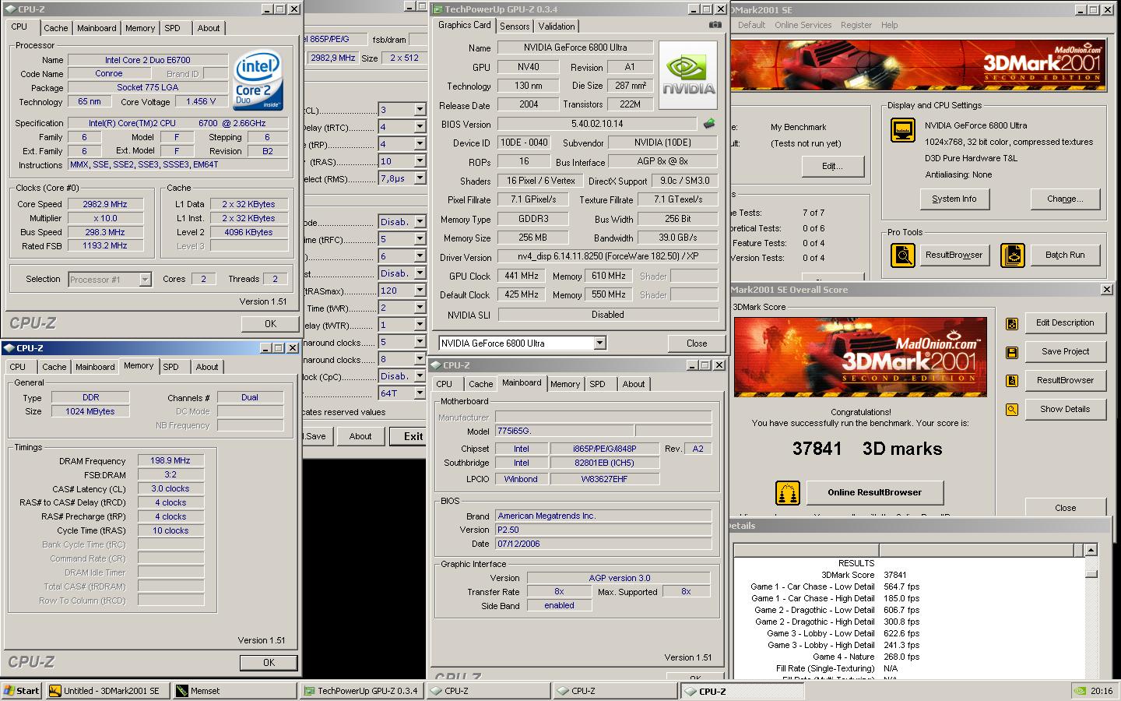Click the floppy icon next to Save Project
1121x701 pixels.
point(1012,352)
